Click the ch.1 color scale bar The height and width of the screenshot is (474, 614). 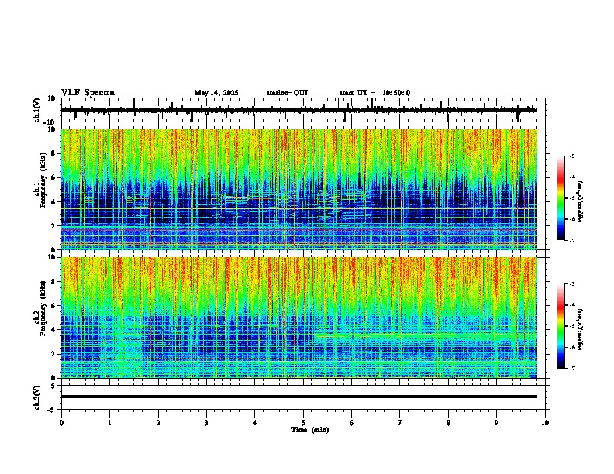(x=561, y=198)
